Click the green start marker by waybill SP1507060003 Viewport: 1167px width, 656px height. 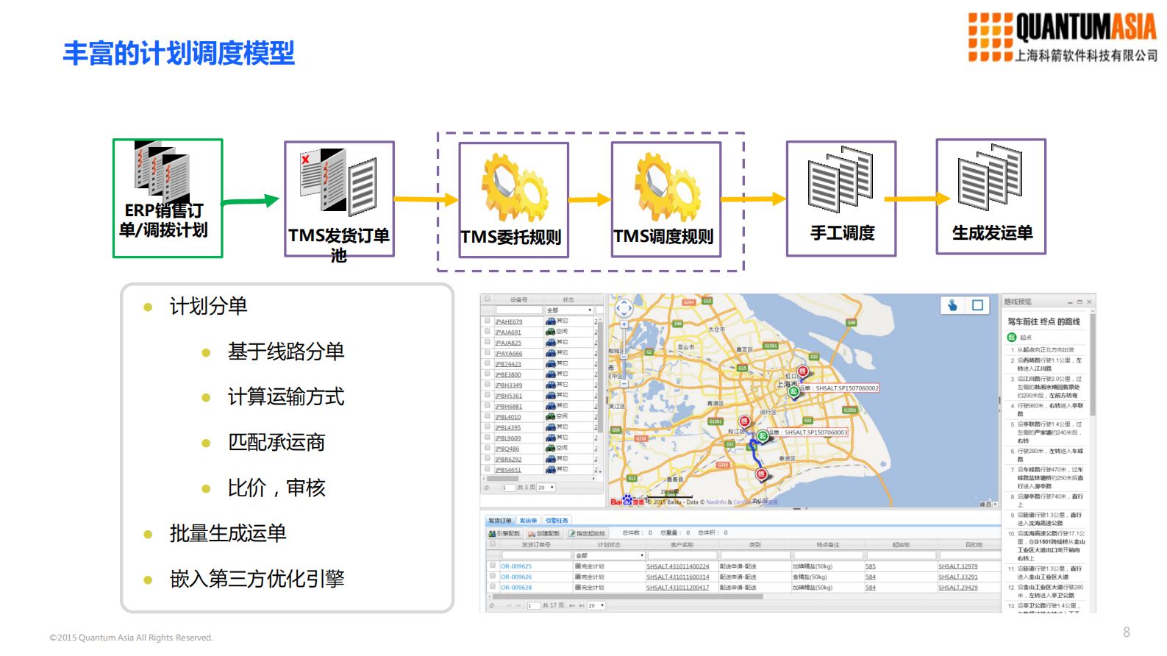pyautogui.click(x=763, y=437)
